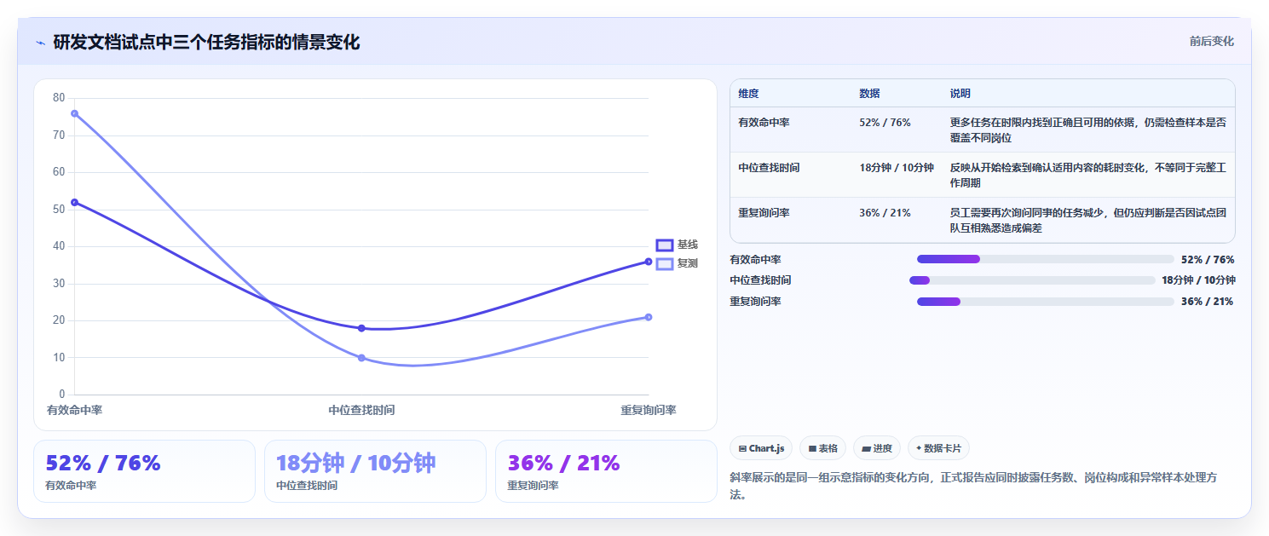Click the 重复询问率 x-axis label
Image resolution: width=1269 pixels, height=536 pixels.
click(x=649, y=410)
